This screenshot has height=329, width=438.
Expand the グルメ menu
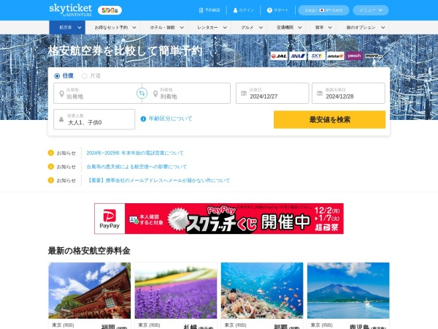(252, 28)
